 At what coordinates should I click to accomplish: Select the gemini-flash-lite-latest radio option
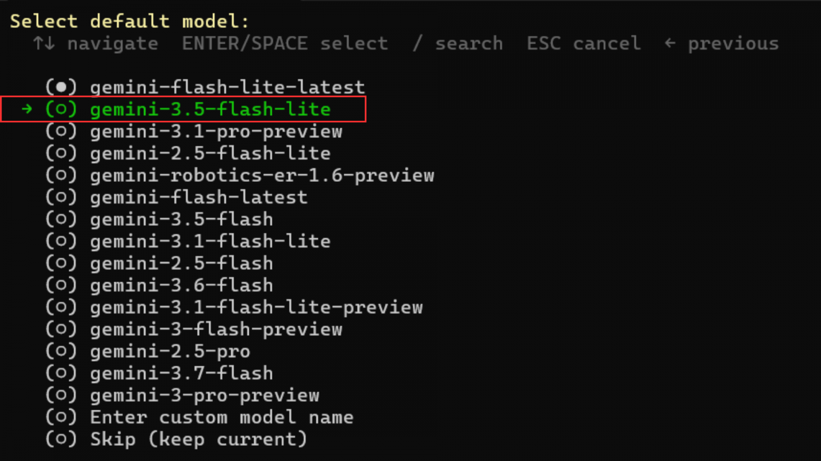tap(205, 87)
